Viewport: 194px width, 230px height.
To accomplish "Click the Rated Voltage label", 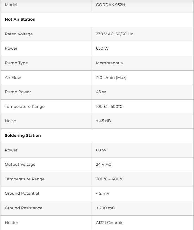I will [x=19, y=34].
